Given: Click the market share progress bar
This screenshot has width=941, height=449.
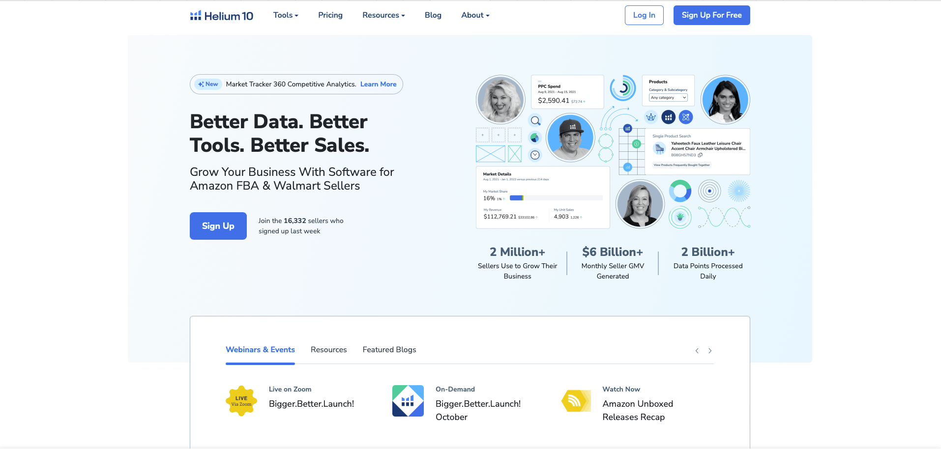Looking at the screenshot, I should click(556, 198).
